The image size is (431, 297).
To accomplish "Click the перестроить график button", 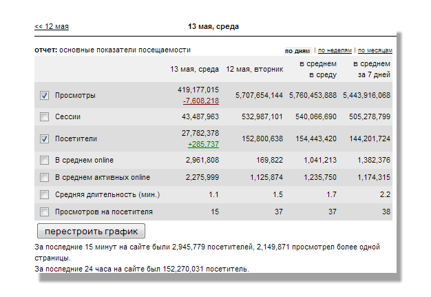I will (91, 231).
